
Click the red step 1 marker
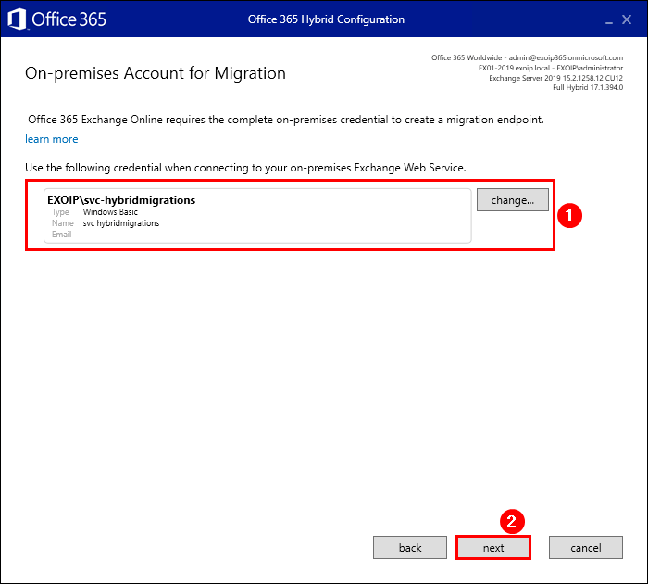[571, 215]
